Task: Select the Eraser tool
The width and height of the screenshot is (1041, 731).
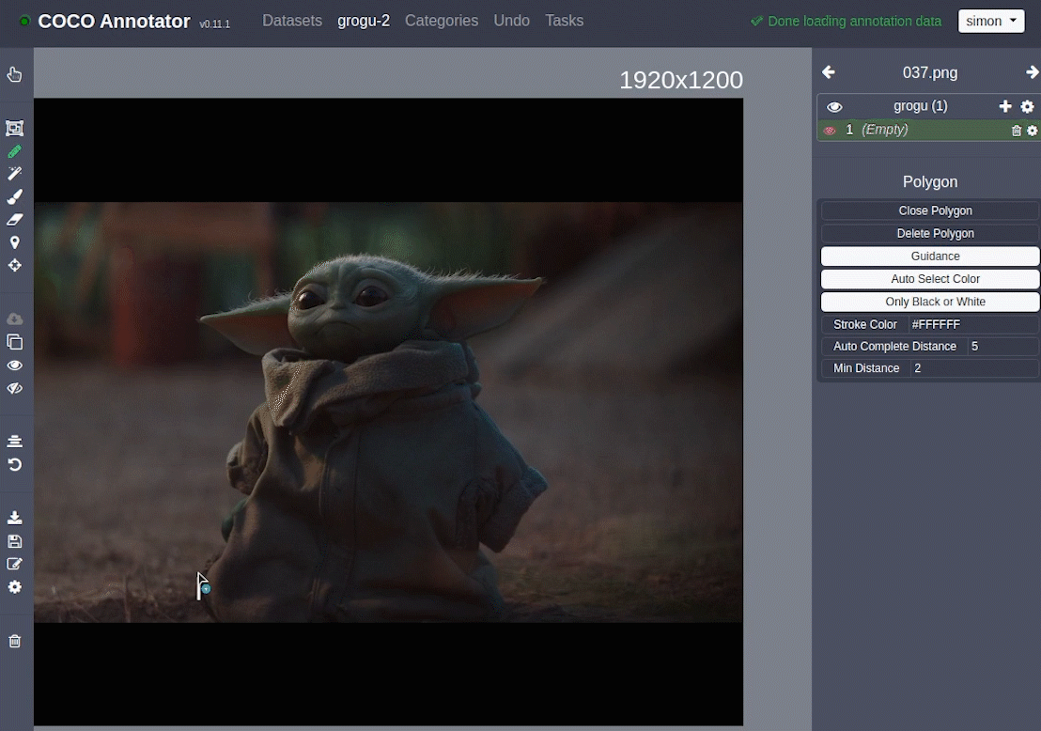Action: (x=15, y=220)
